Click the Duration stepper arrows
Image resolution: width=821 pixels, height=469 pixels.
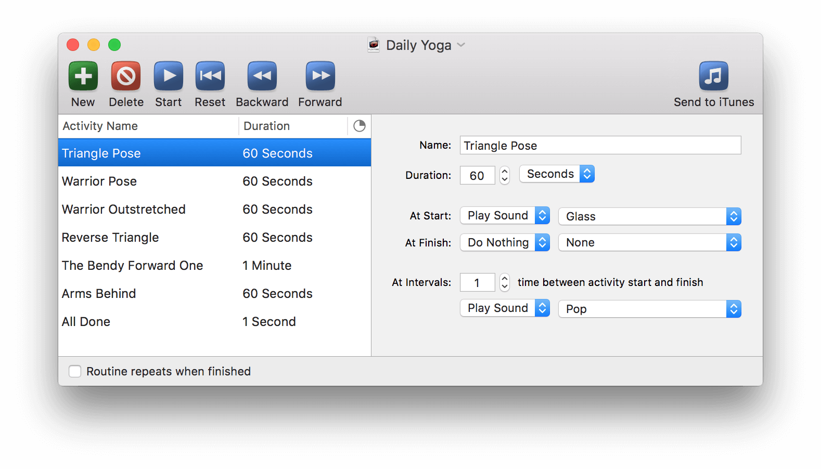click(504, 175)
